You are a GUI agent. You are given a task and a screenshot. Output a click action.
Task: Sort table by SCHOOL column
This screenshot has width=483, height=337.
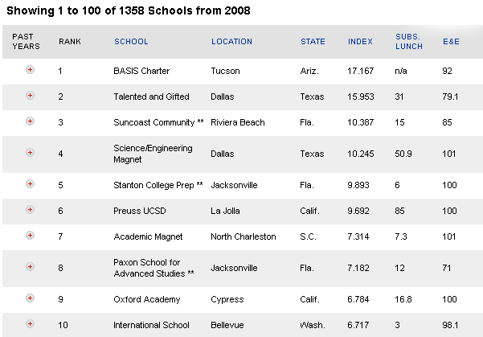click(131, 42)
